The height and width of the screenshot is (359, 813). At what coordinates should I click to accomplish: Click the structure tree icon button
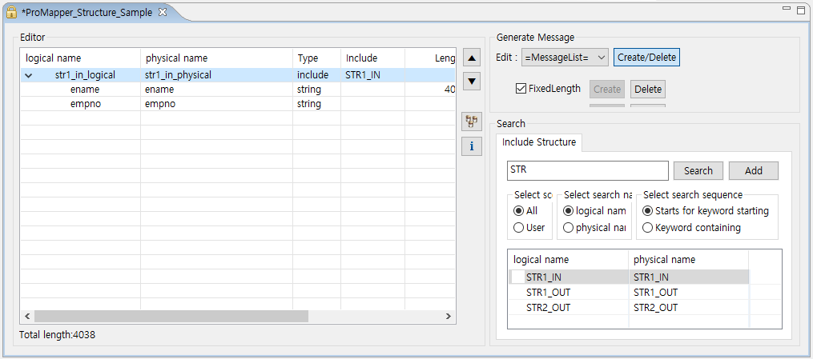point(471,122)
